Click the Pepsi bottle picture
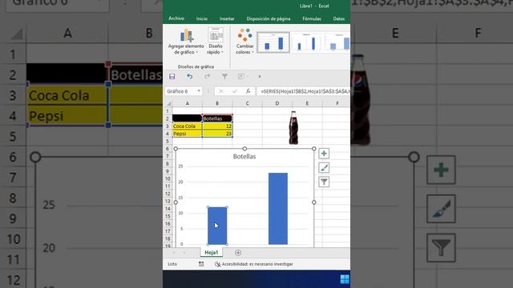This screenshot has width=513, height=288. click(x=293, y=128)
